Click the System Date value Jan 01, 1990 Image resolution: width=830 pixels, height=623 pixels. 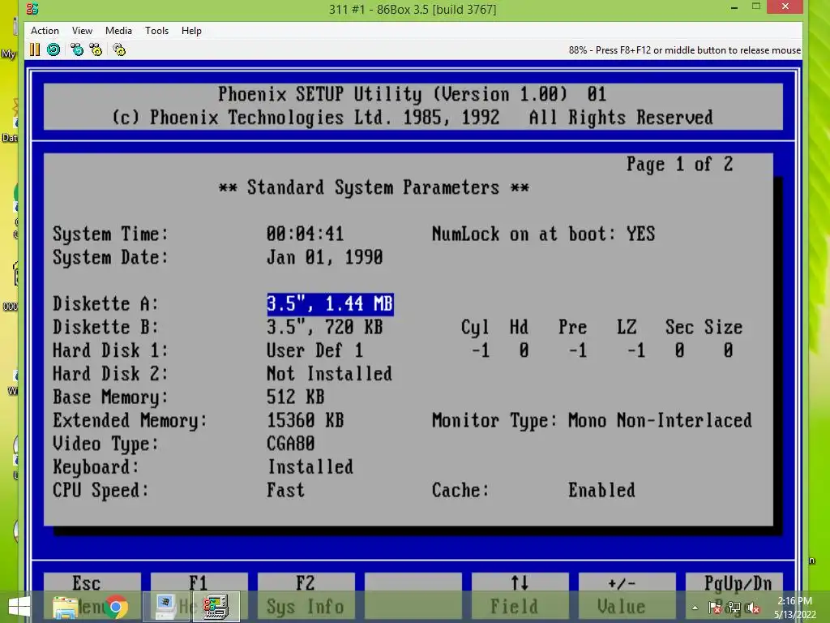(324, 257)
